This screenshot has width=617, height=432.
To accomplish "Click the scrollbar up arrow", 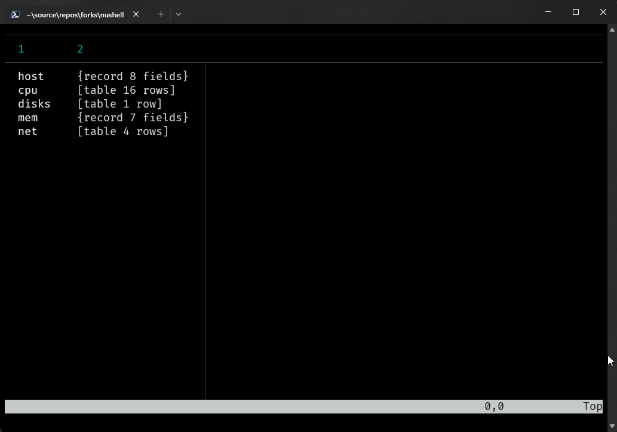I will pos(612,29).
